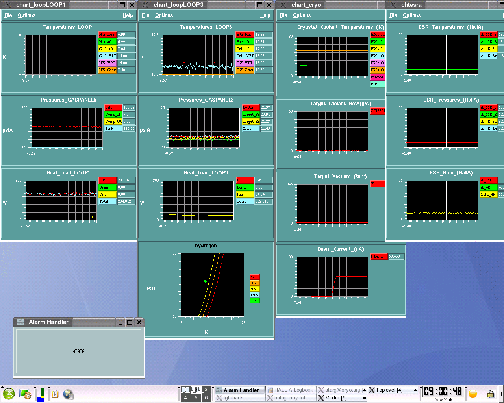The width and height of the screenshot is (504, 403).
Task: Open Options menu in chart_loopLOOP1
Action: coord(26,15)
